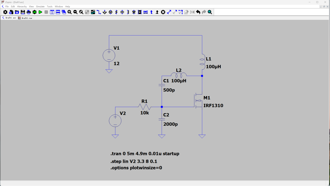The image size is (330, 186).
Task: Click the V1 value 12
Action: [117, 64]
